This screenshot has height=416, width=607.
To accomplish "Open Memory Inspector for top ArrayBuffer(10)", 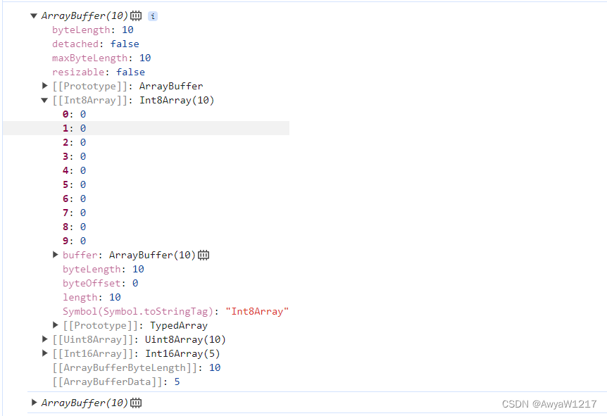I will pyautogui.click(x=136, y=15).
